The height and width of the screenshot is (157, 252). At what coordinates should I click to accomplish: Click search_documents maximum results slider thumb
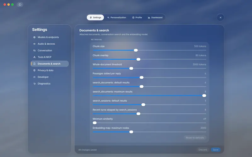pos(204,96)
